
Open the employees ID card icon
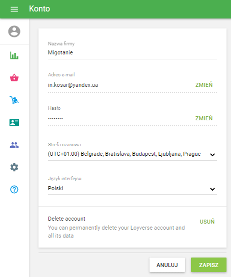(14, 122)
